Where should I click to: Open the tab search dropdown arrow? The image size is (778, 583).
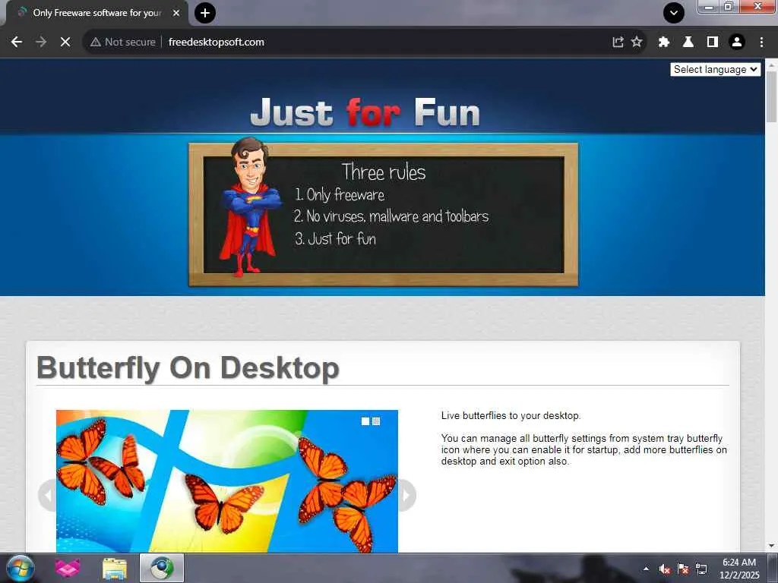point(674,13)
